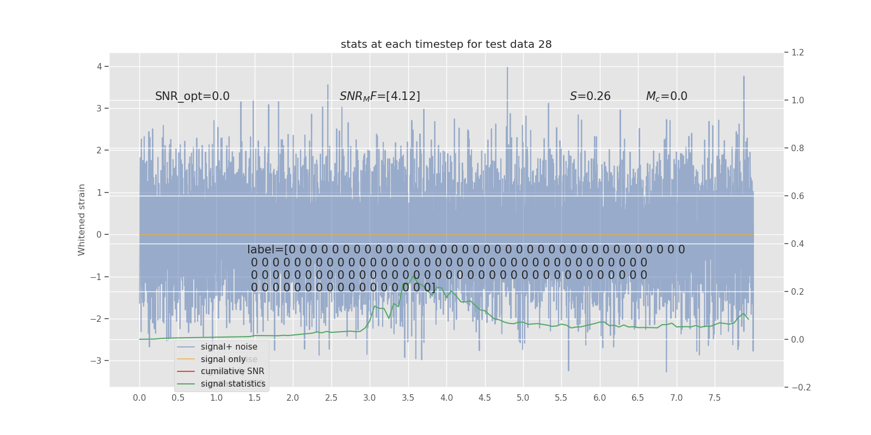Select the right y-axis tick label "0.8"
Image resolution: width=871 pixels, height=435 pixels.
[798, 148]
